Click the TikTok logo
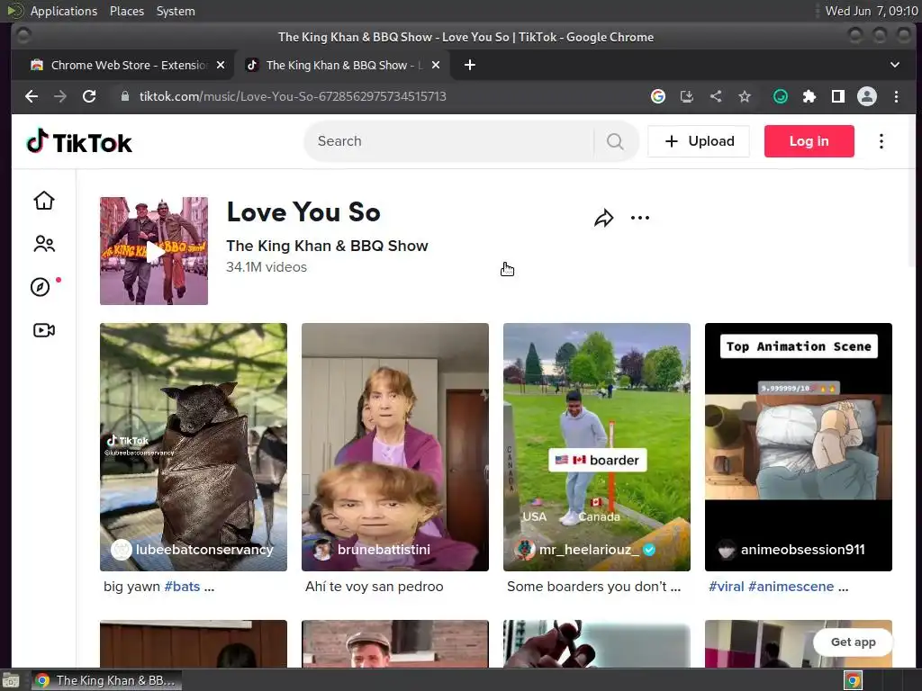This screenshot has width=922, height=691. point(79,141)
